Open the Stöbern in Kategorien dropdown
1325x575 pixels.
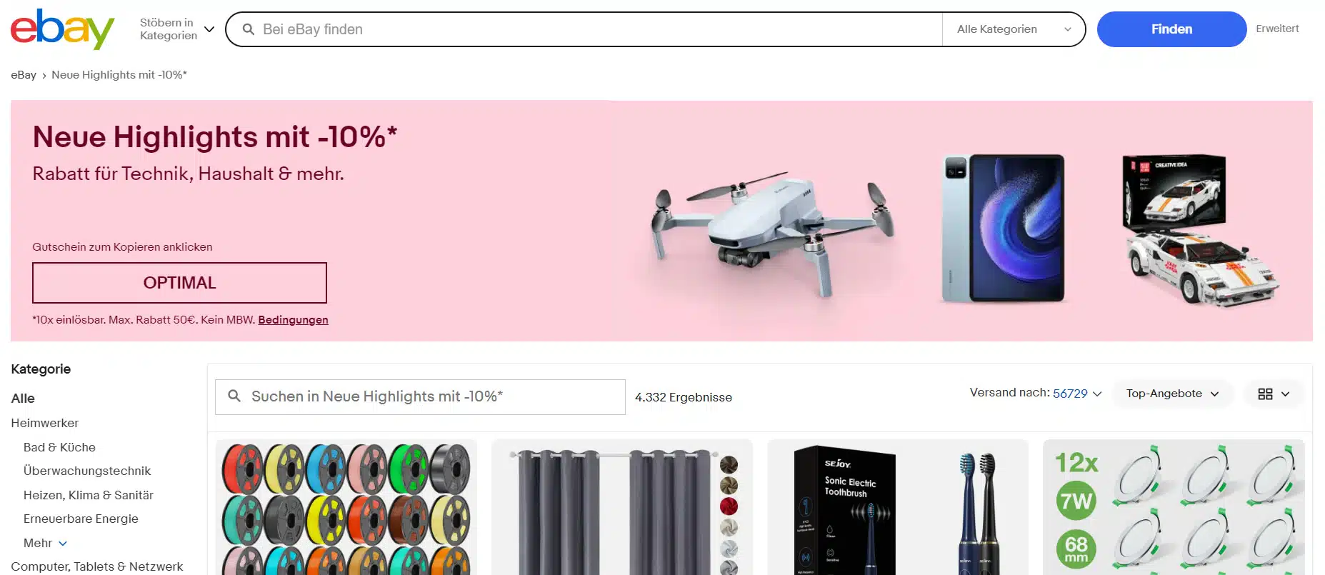(x=176, y=29)
